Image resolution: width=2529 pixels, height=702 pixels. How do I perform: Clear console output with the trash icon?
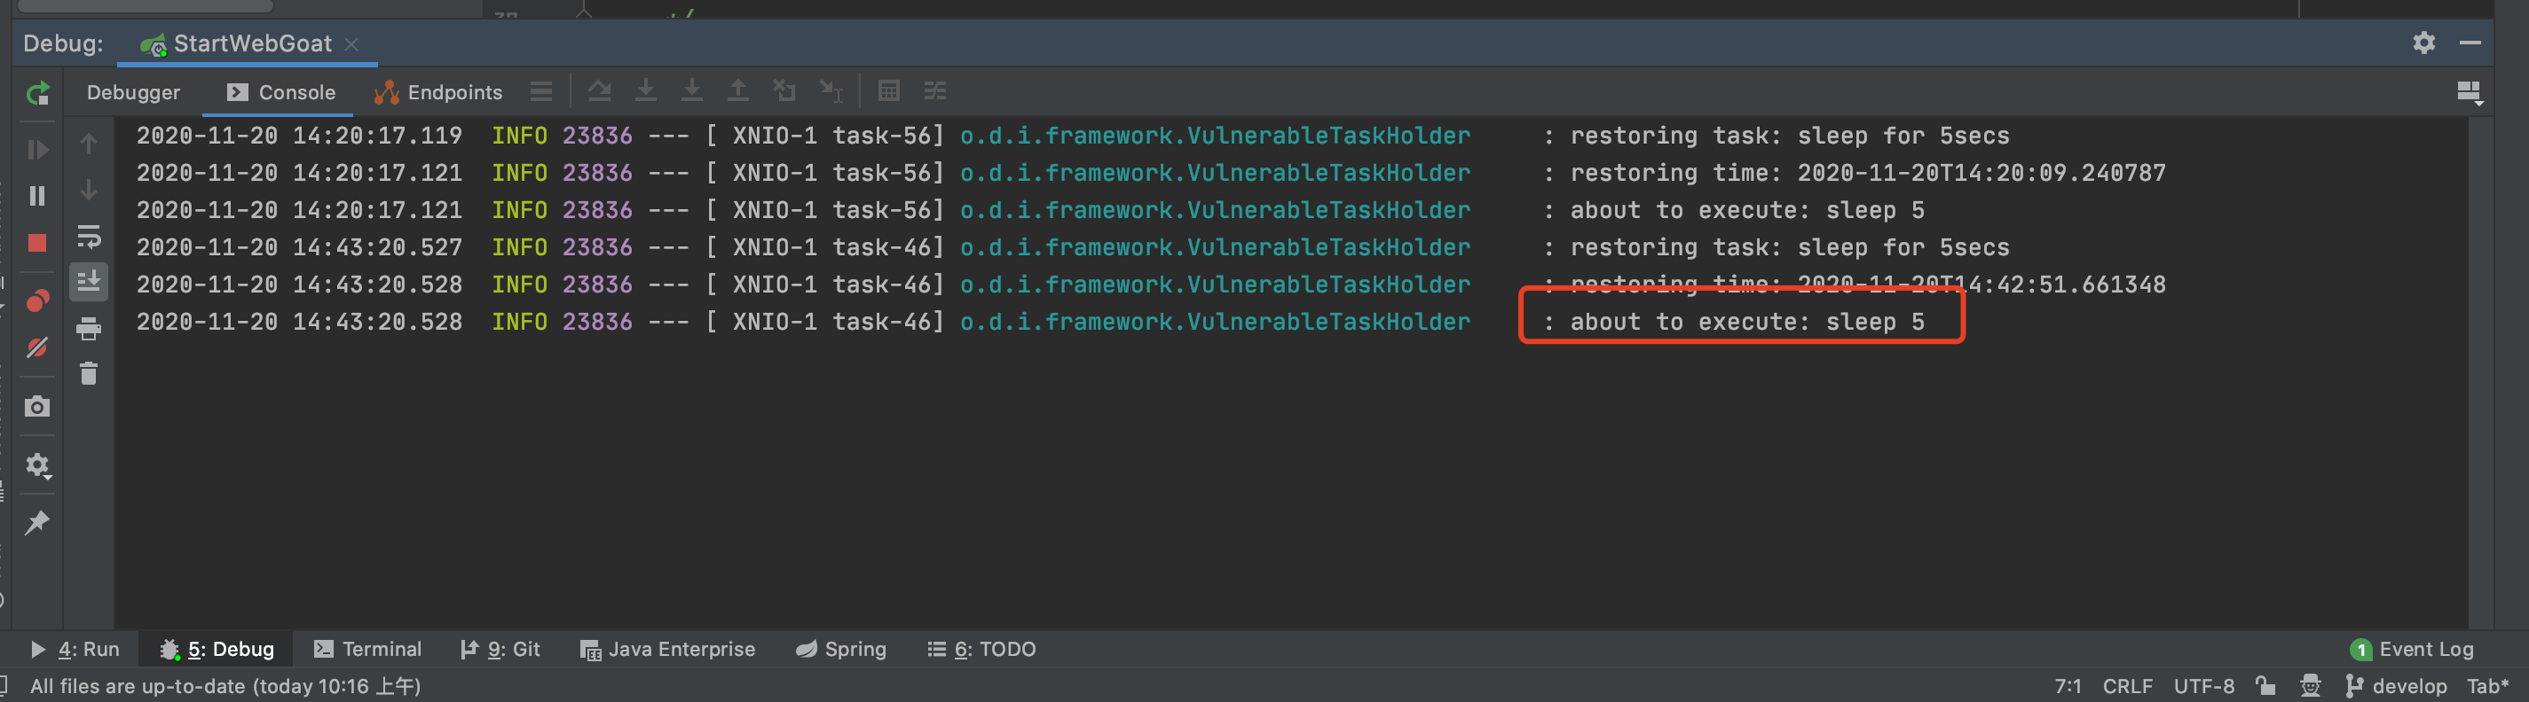[89, 373]
